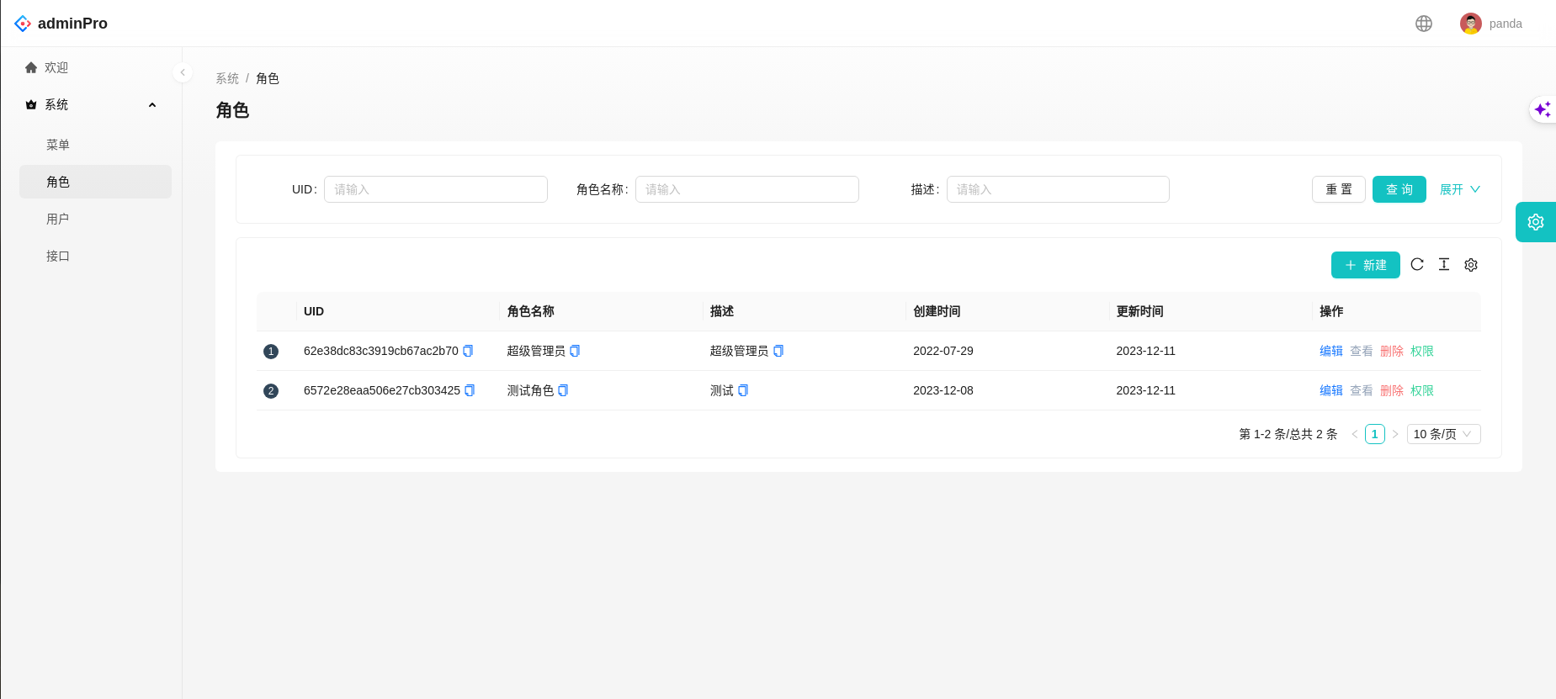Click the 新建 button
The height and width of the screenshot is (699, 1556).
point(1366,265)
